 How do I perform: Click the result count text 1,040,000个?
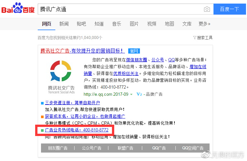coord(91,38)
